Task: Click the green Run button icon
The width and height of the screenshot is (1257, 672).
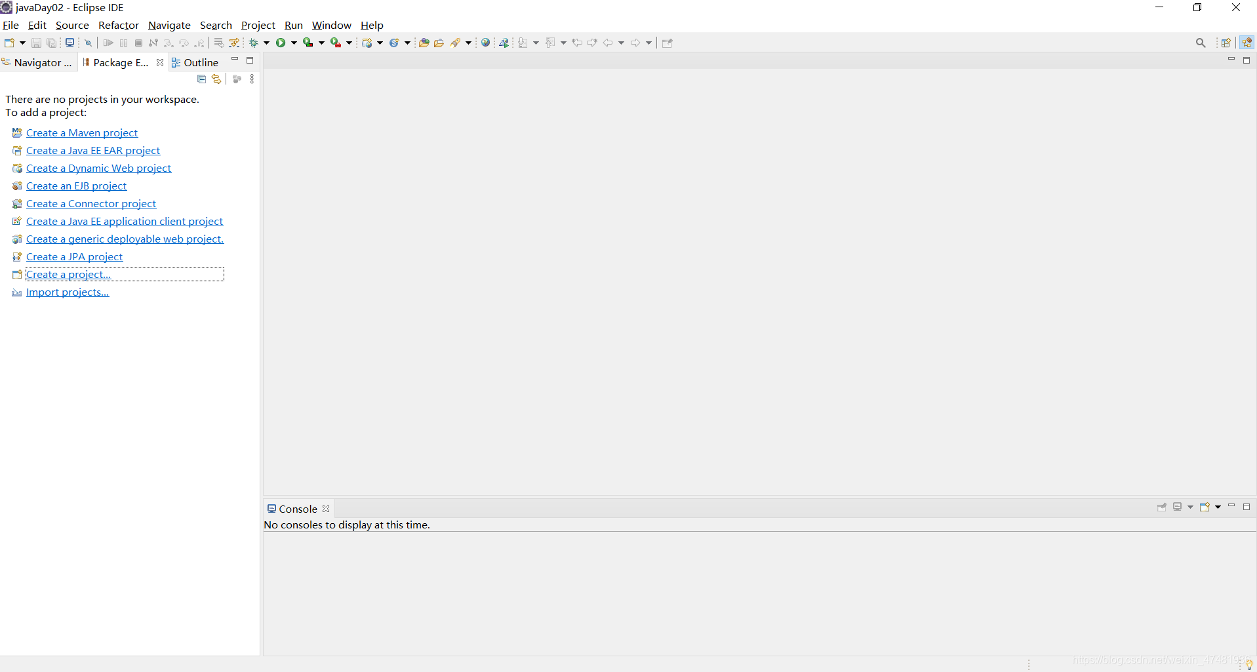Action: [x=281, y=43]
